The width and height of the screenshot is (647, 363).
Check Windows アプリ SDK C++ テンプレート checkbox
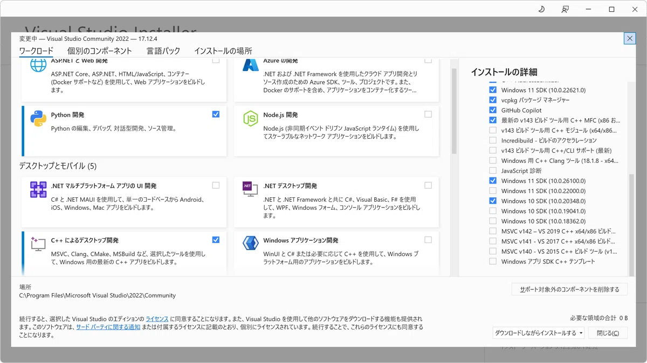click(x=493, y=261)
